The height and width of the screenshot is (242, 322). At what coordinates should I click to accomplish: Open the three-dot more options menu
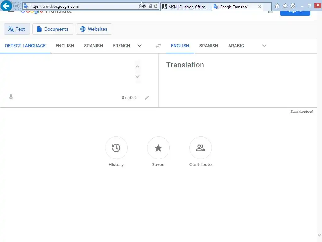pyautogui.click(x=270, y=12)
